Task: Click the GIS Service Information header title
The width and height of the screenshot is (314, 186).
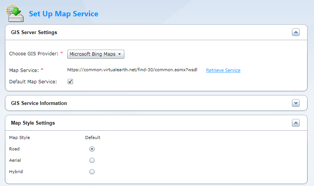Action: click(39, 103)
